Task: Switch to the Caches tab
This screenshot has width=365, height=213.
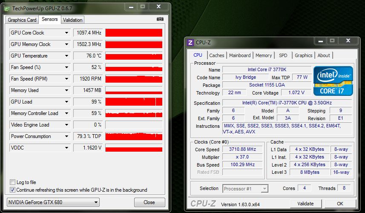Action: [216, 55]
